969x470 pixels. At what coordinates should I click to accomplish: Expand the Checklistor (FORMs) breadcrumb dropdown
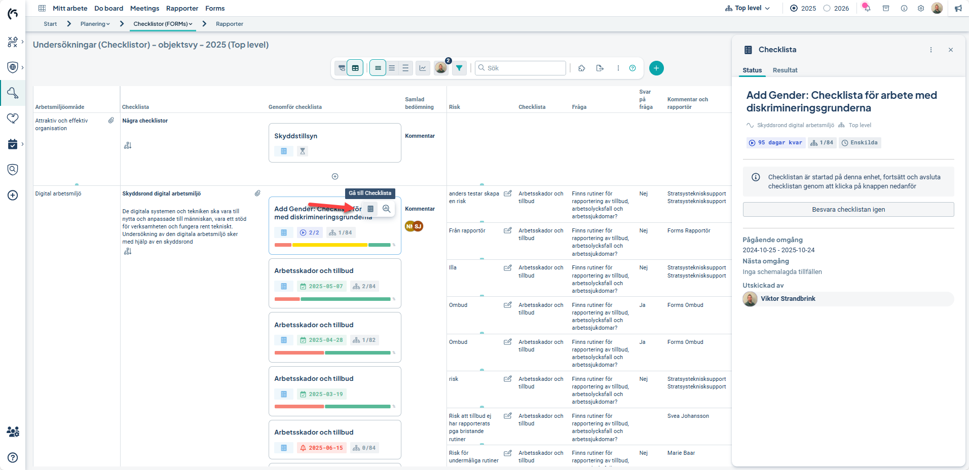163,24
